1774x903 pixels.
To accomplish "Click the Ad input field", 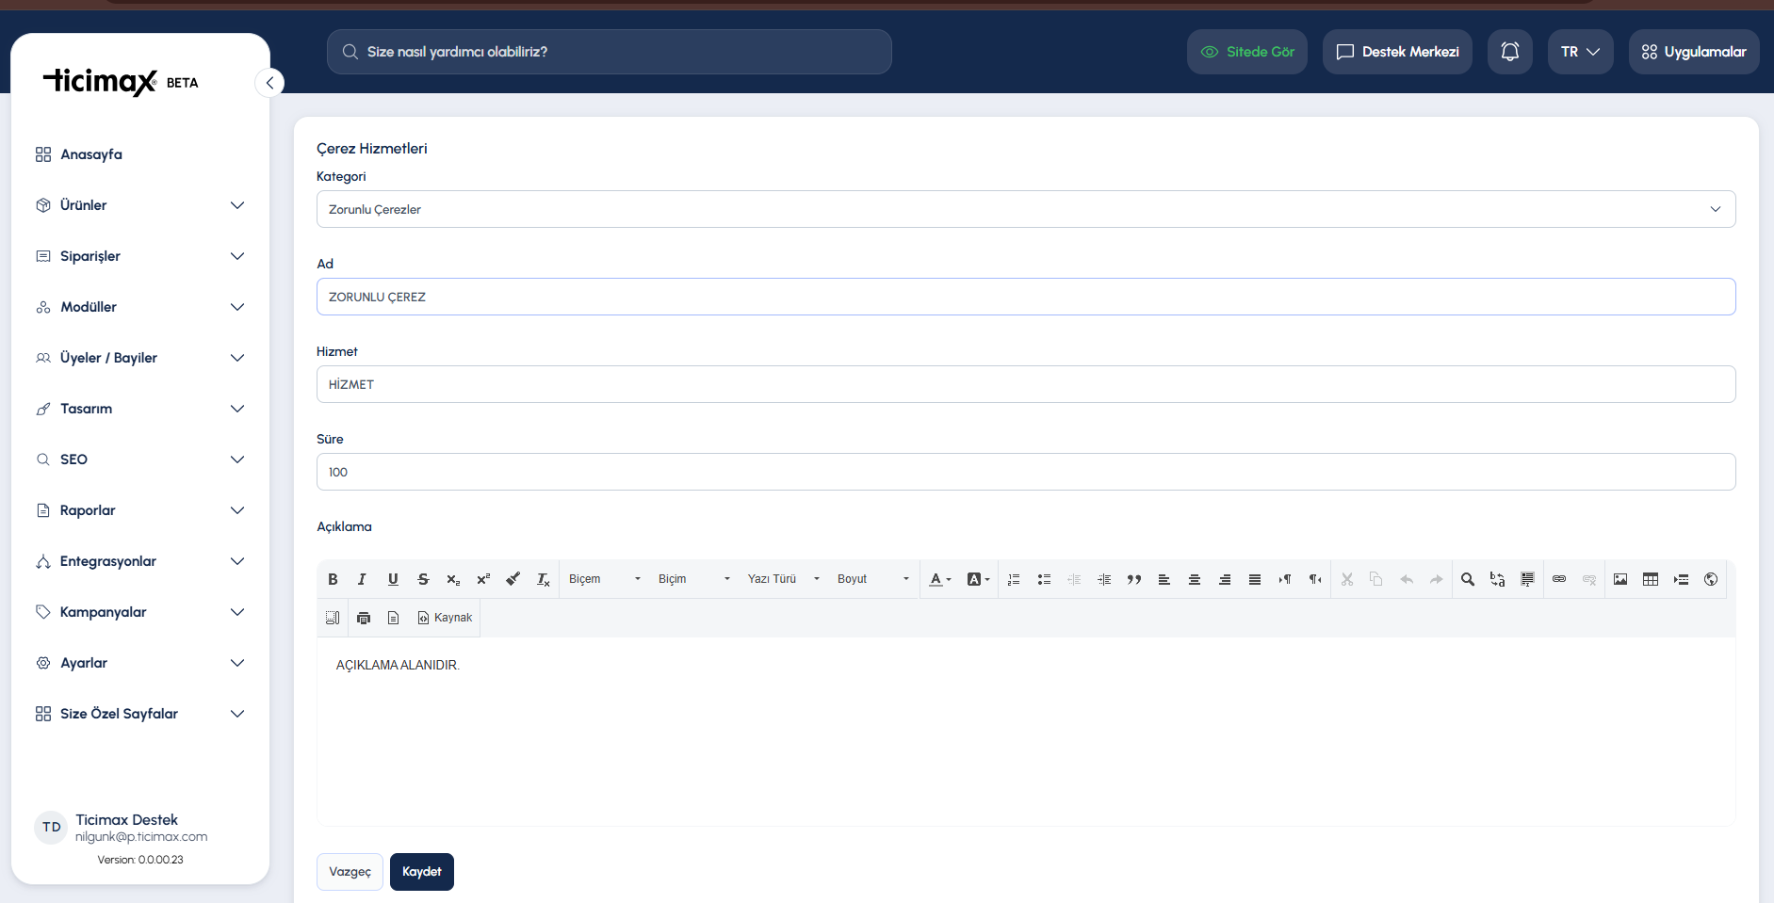I will 1026,297.
